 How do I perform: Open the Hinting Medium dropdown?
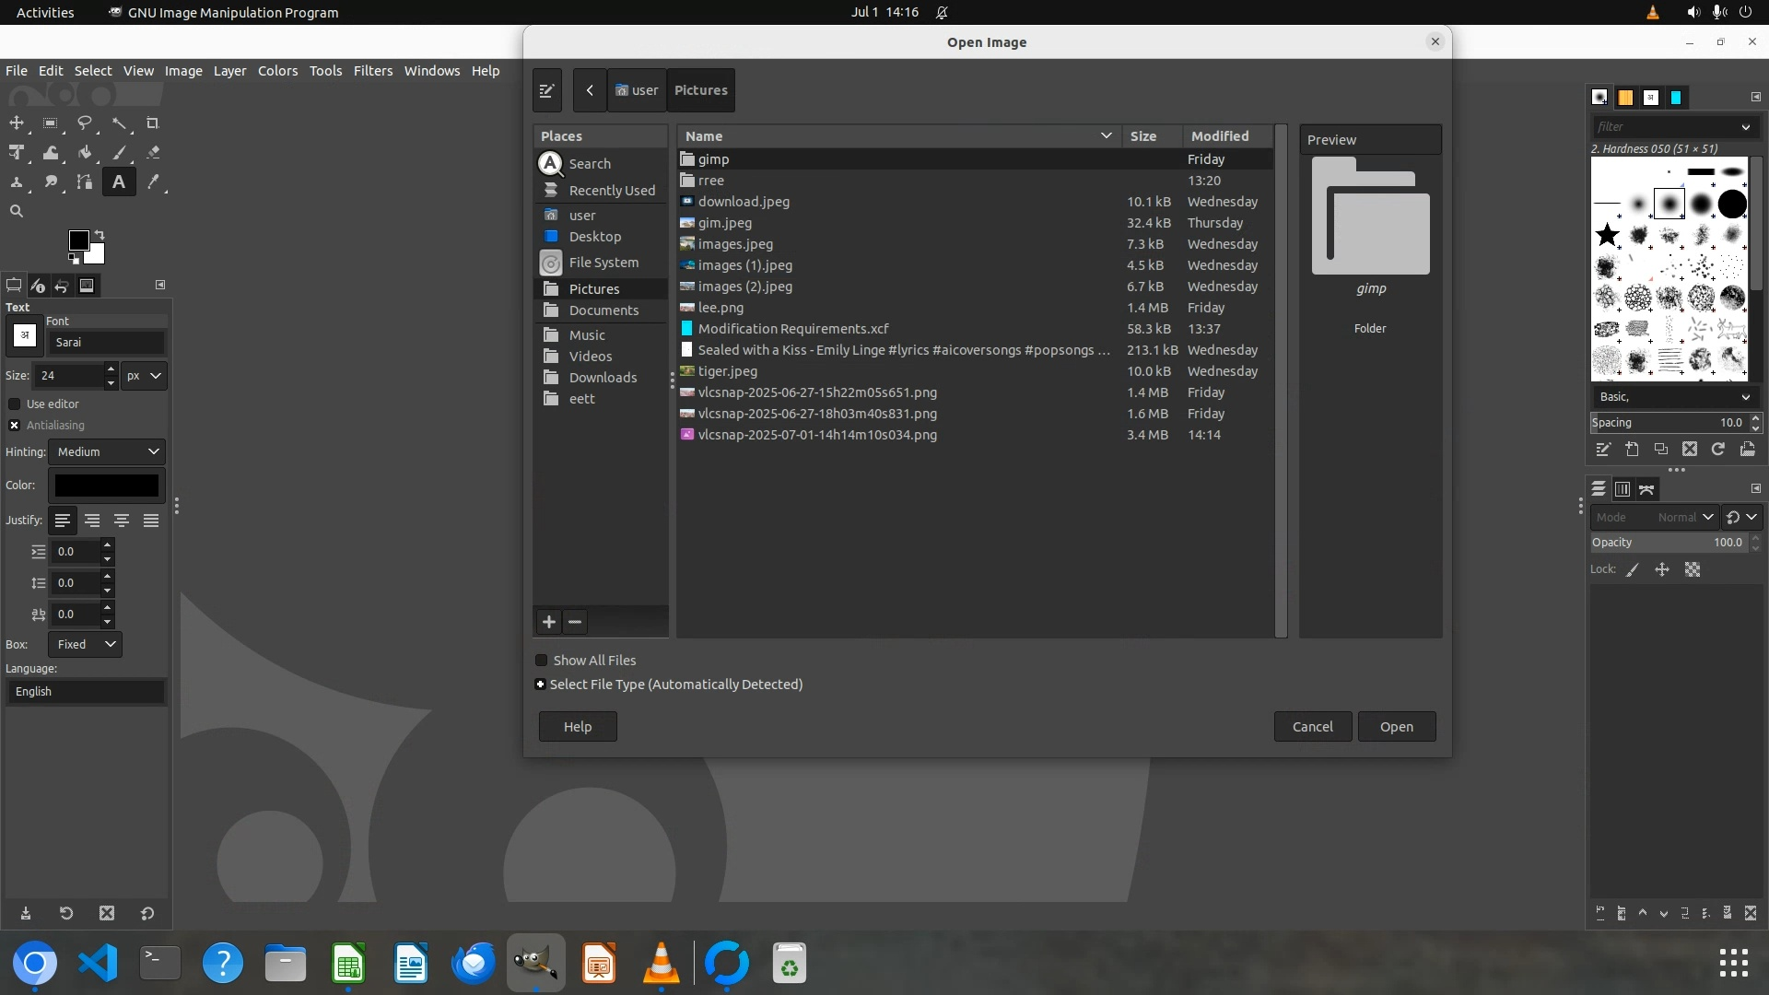(107, 452)
